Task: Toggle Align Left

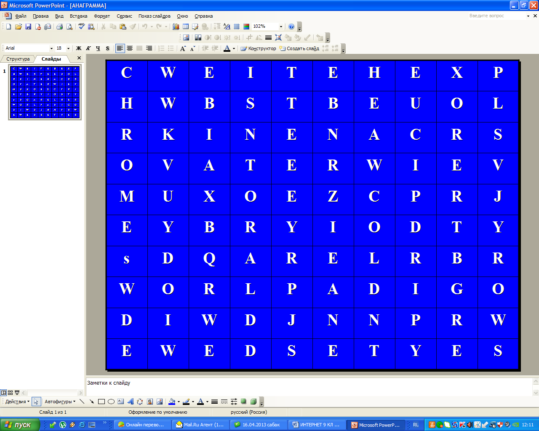Action: click(x=120, y=48)
